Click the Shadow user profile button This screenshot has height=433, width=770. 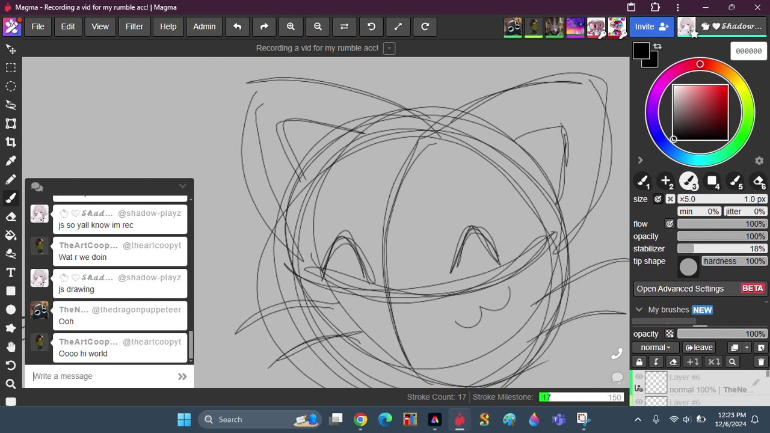[x=722, y=26]
